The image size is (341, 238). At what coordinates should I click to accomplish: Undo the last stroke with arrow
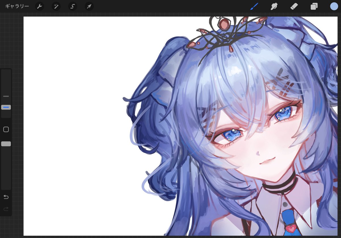click(x=6, y=197)
